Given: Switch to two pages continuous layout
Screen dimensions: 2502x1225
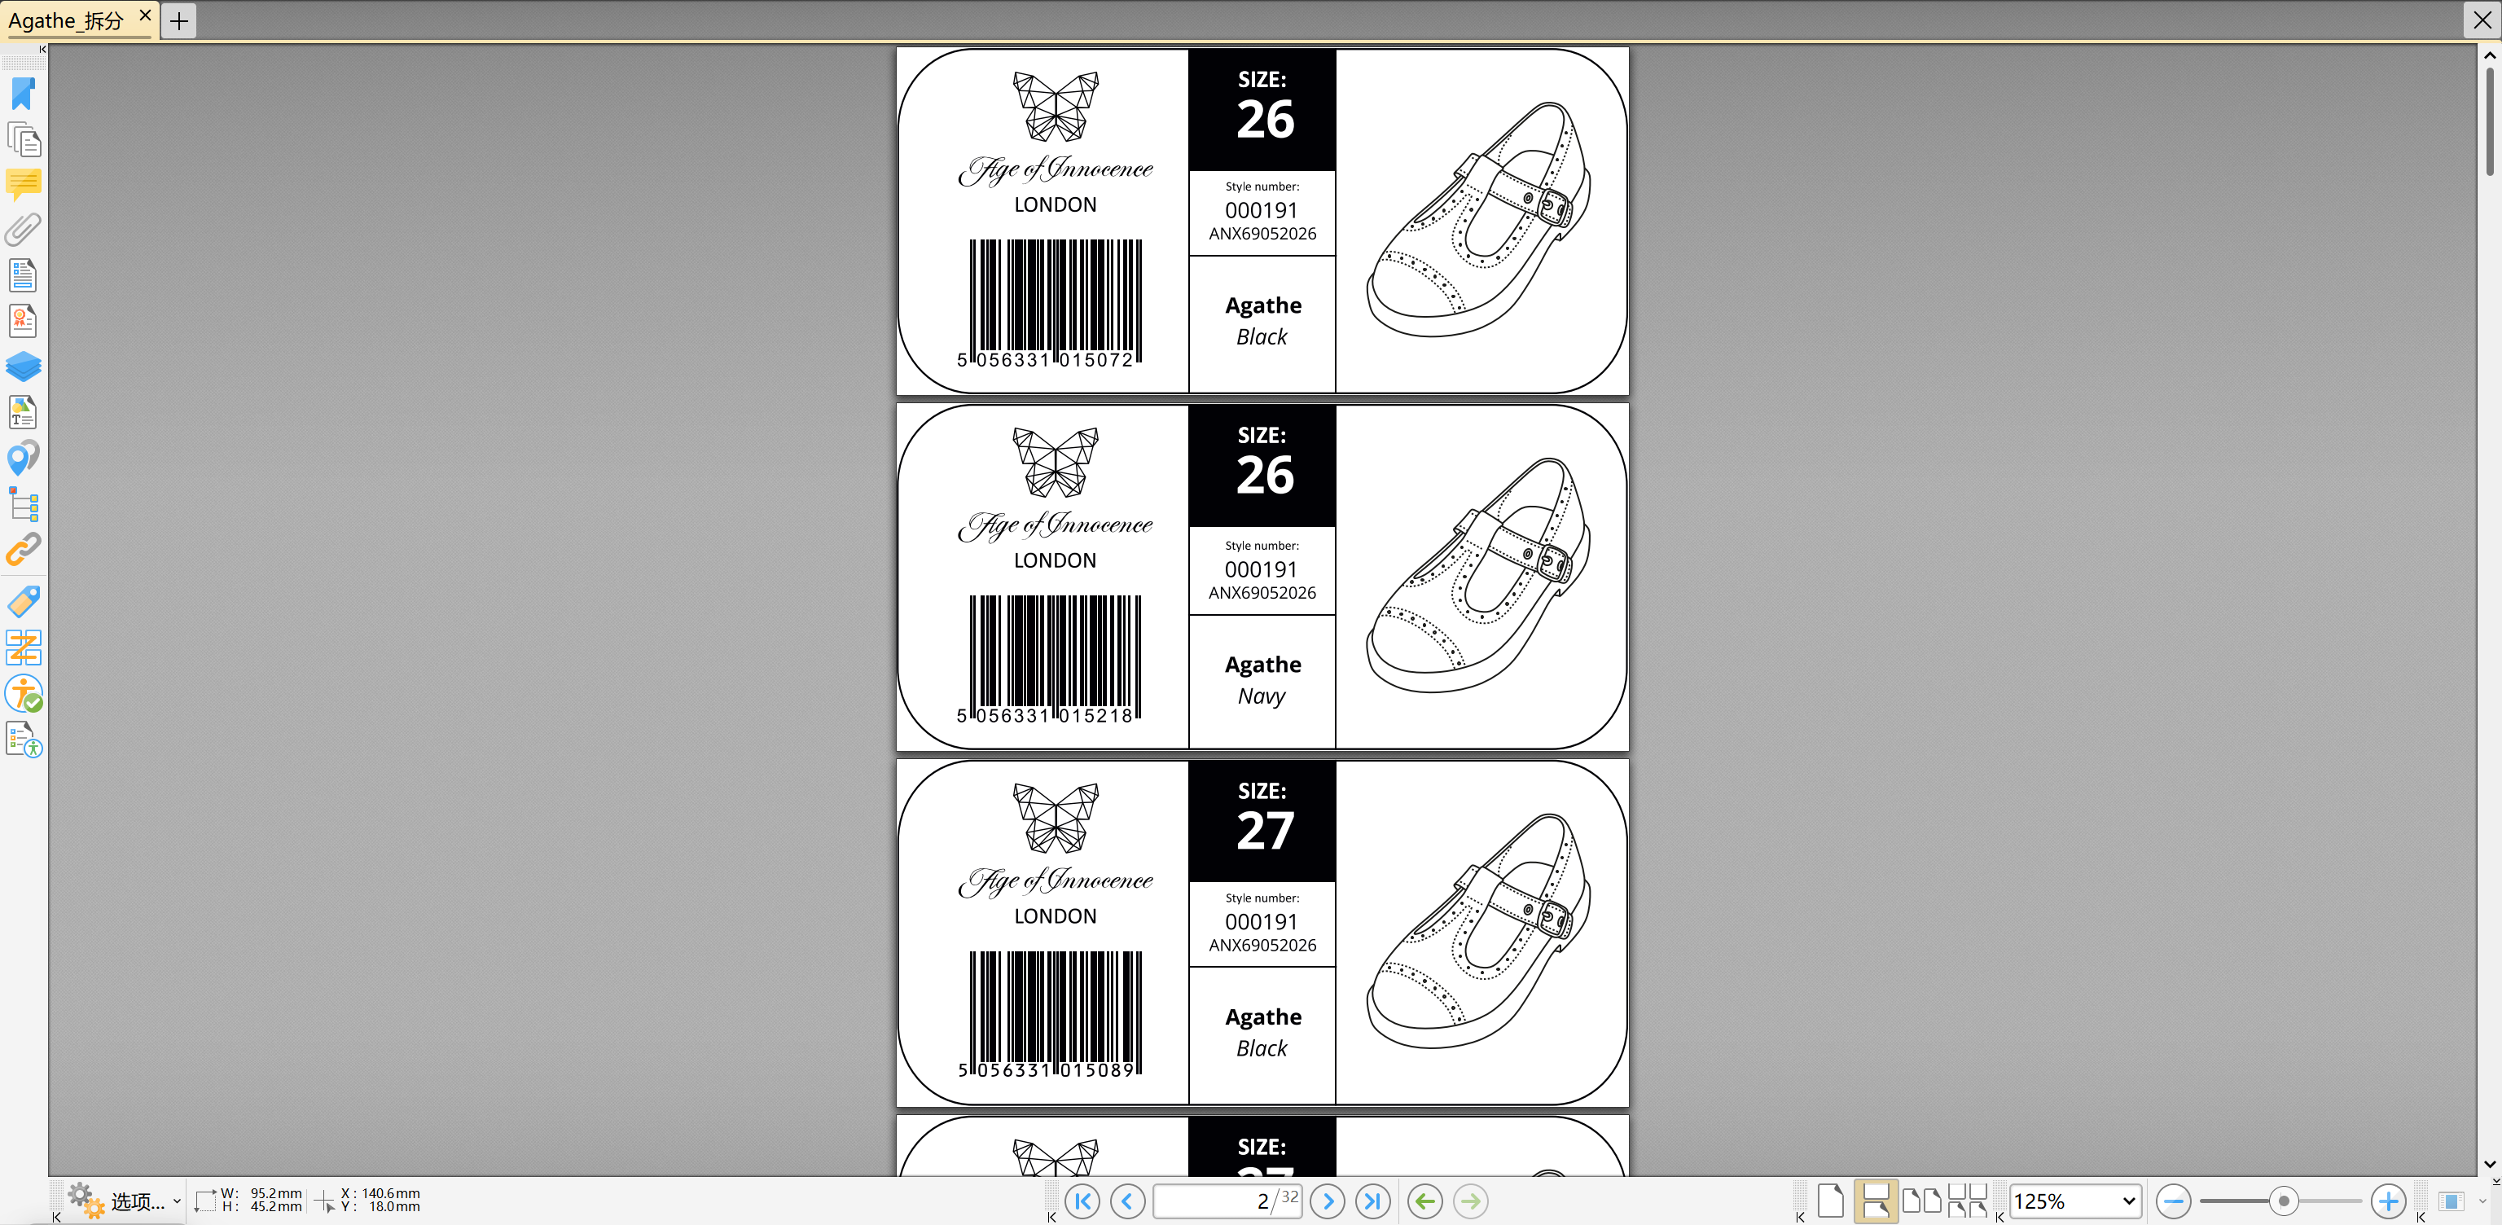Looking at the screenshot, I should [1968, 1201].
